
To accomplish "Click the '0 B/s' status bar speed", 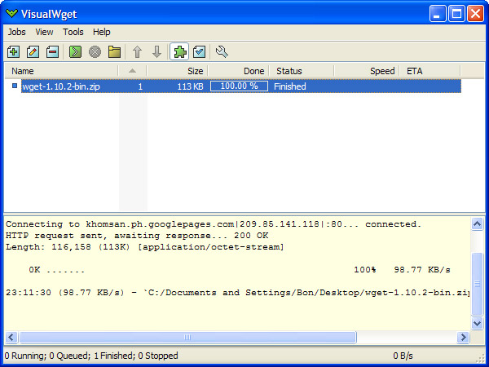I will coord(403,356).
